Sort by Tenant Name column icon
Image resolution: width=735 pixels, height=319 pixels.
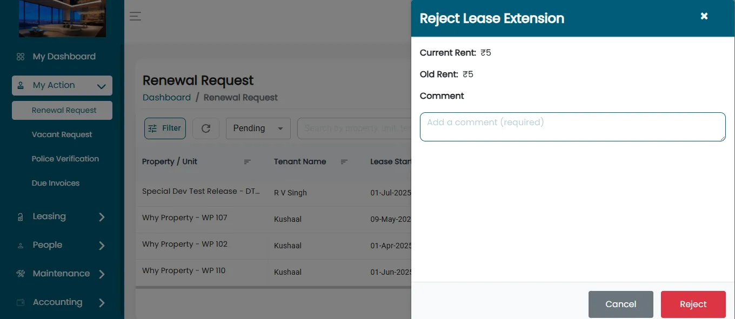coord(344,162)
